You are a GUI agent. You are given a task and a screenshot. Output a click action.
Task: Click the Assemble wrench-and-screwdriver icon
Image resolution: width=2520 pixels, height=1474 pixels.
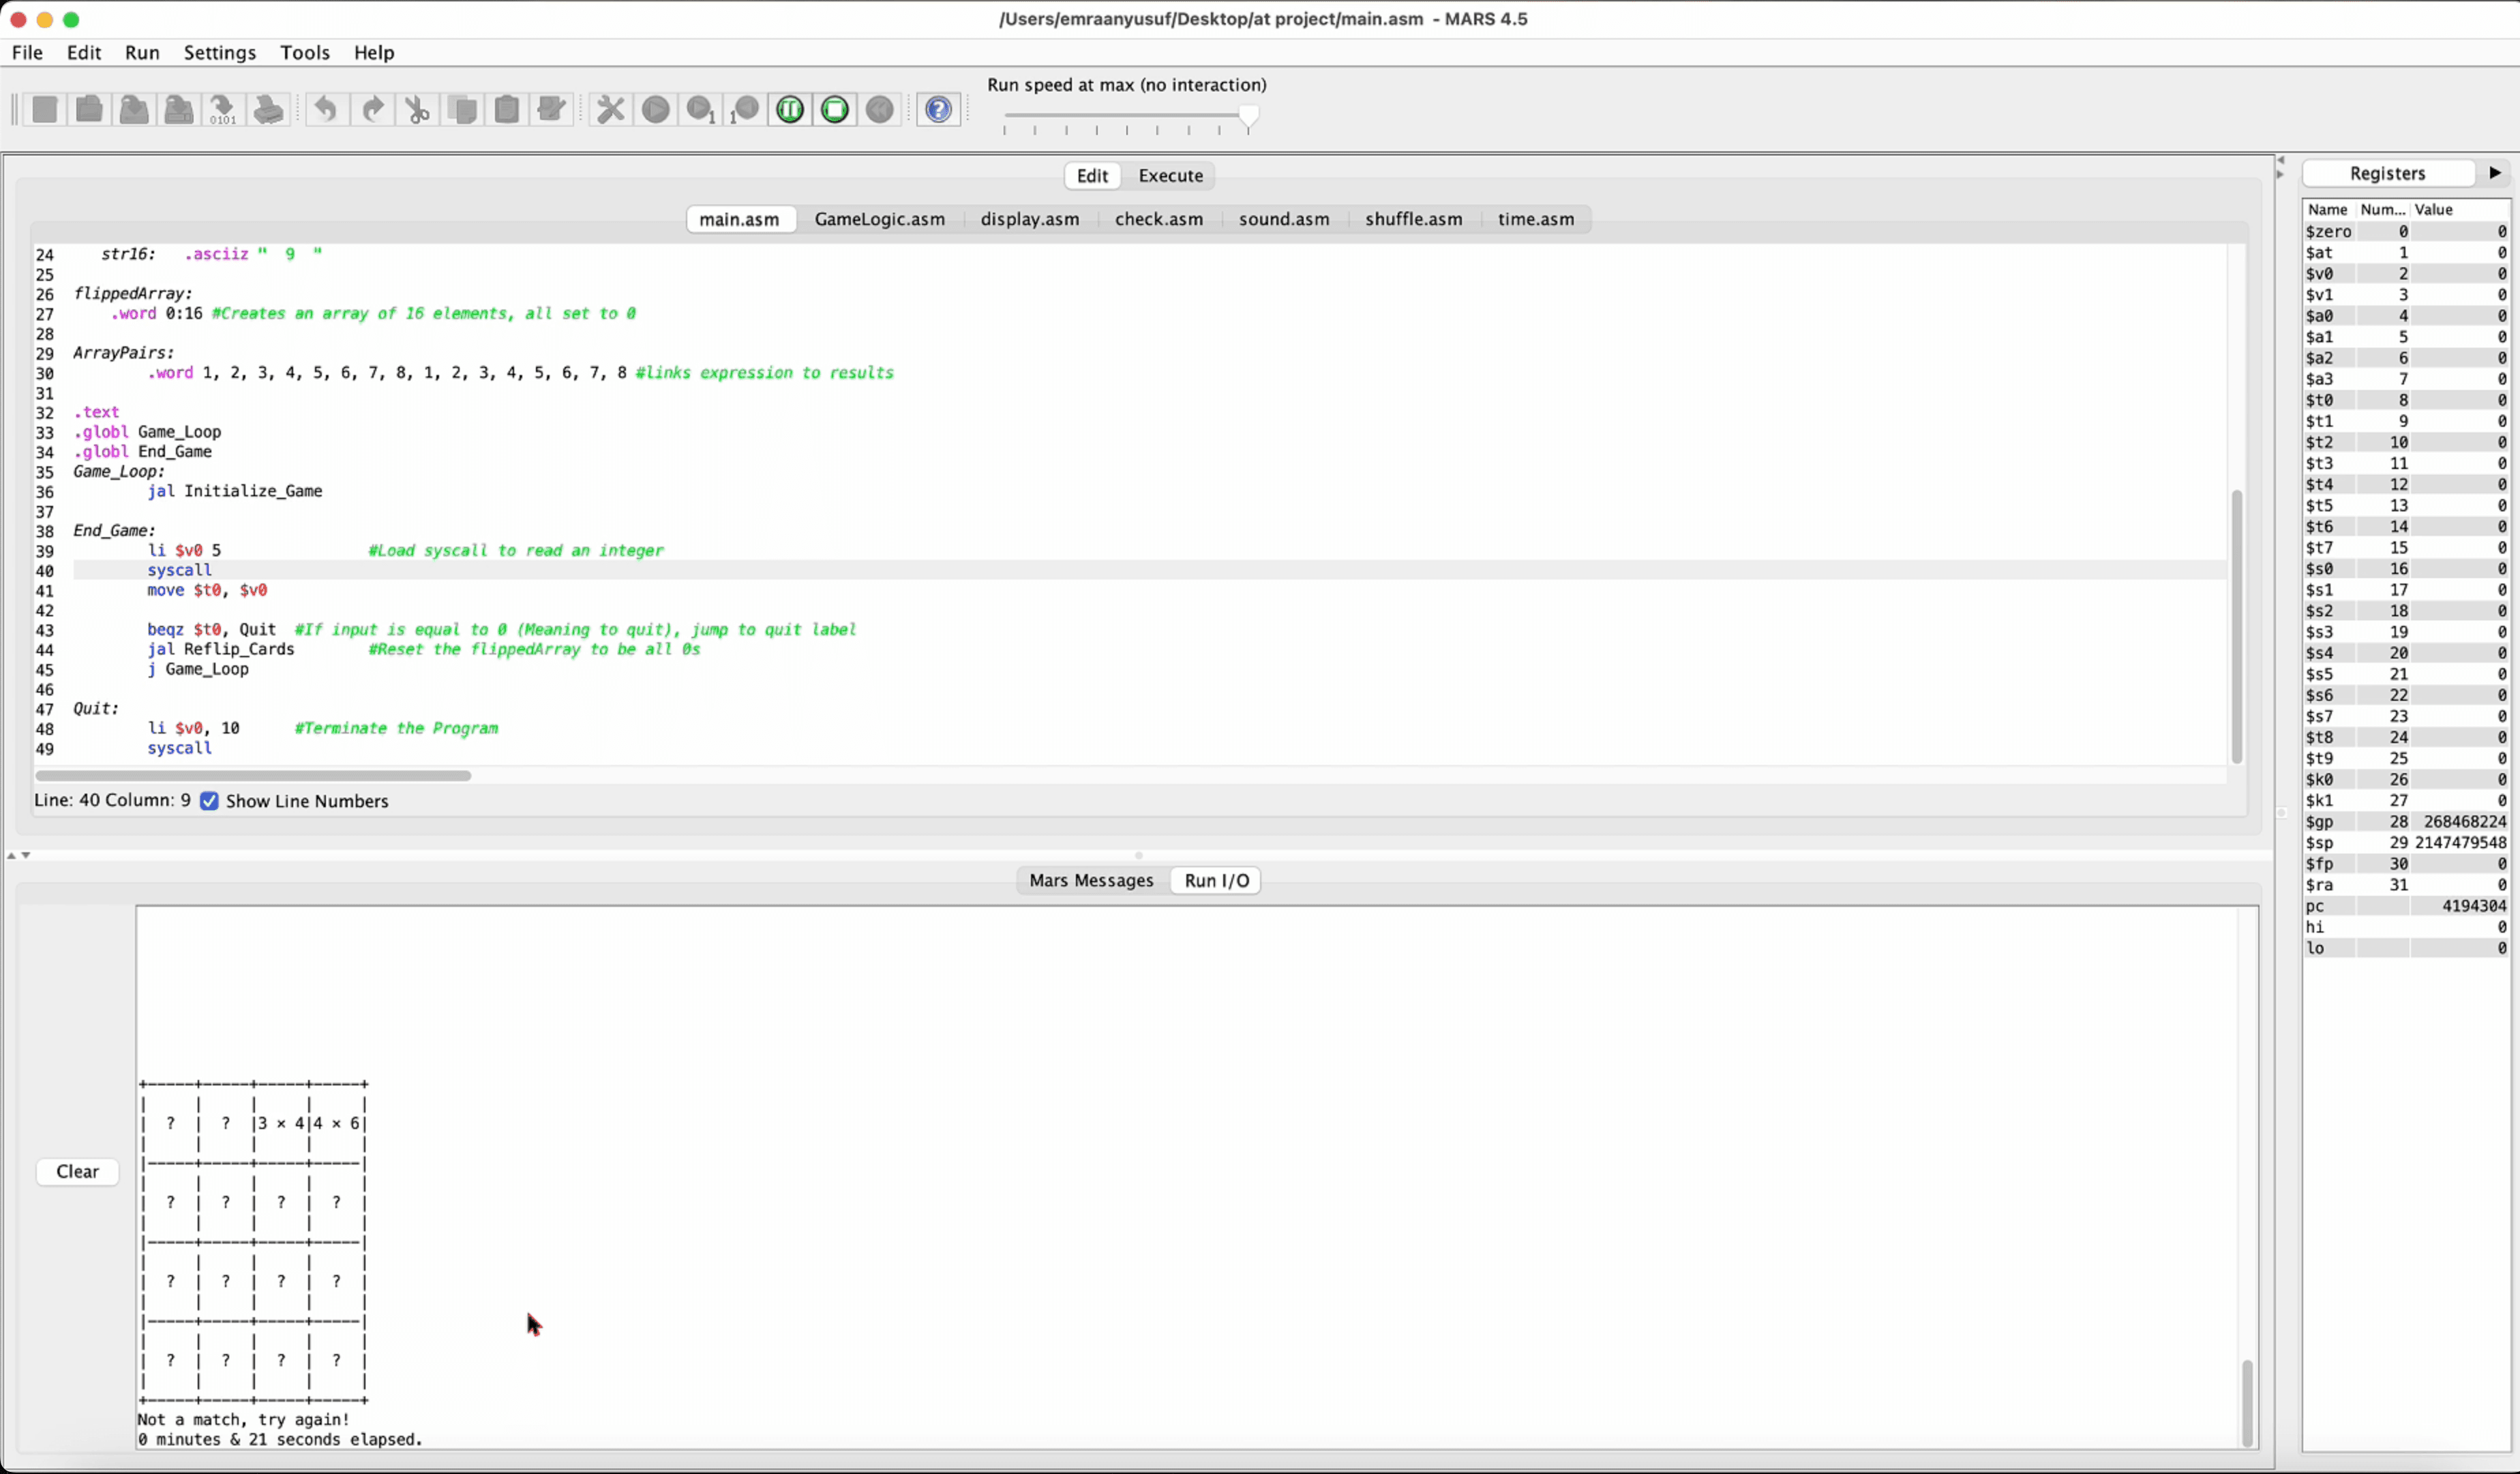coord(610,109)
